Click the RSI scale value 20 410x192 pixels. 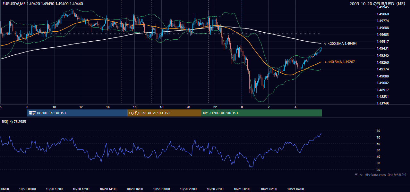coord(379,170)
